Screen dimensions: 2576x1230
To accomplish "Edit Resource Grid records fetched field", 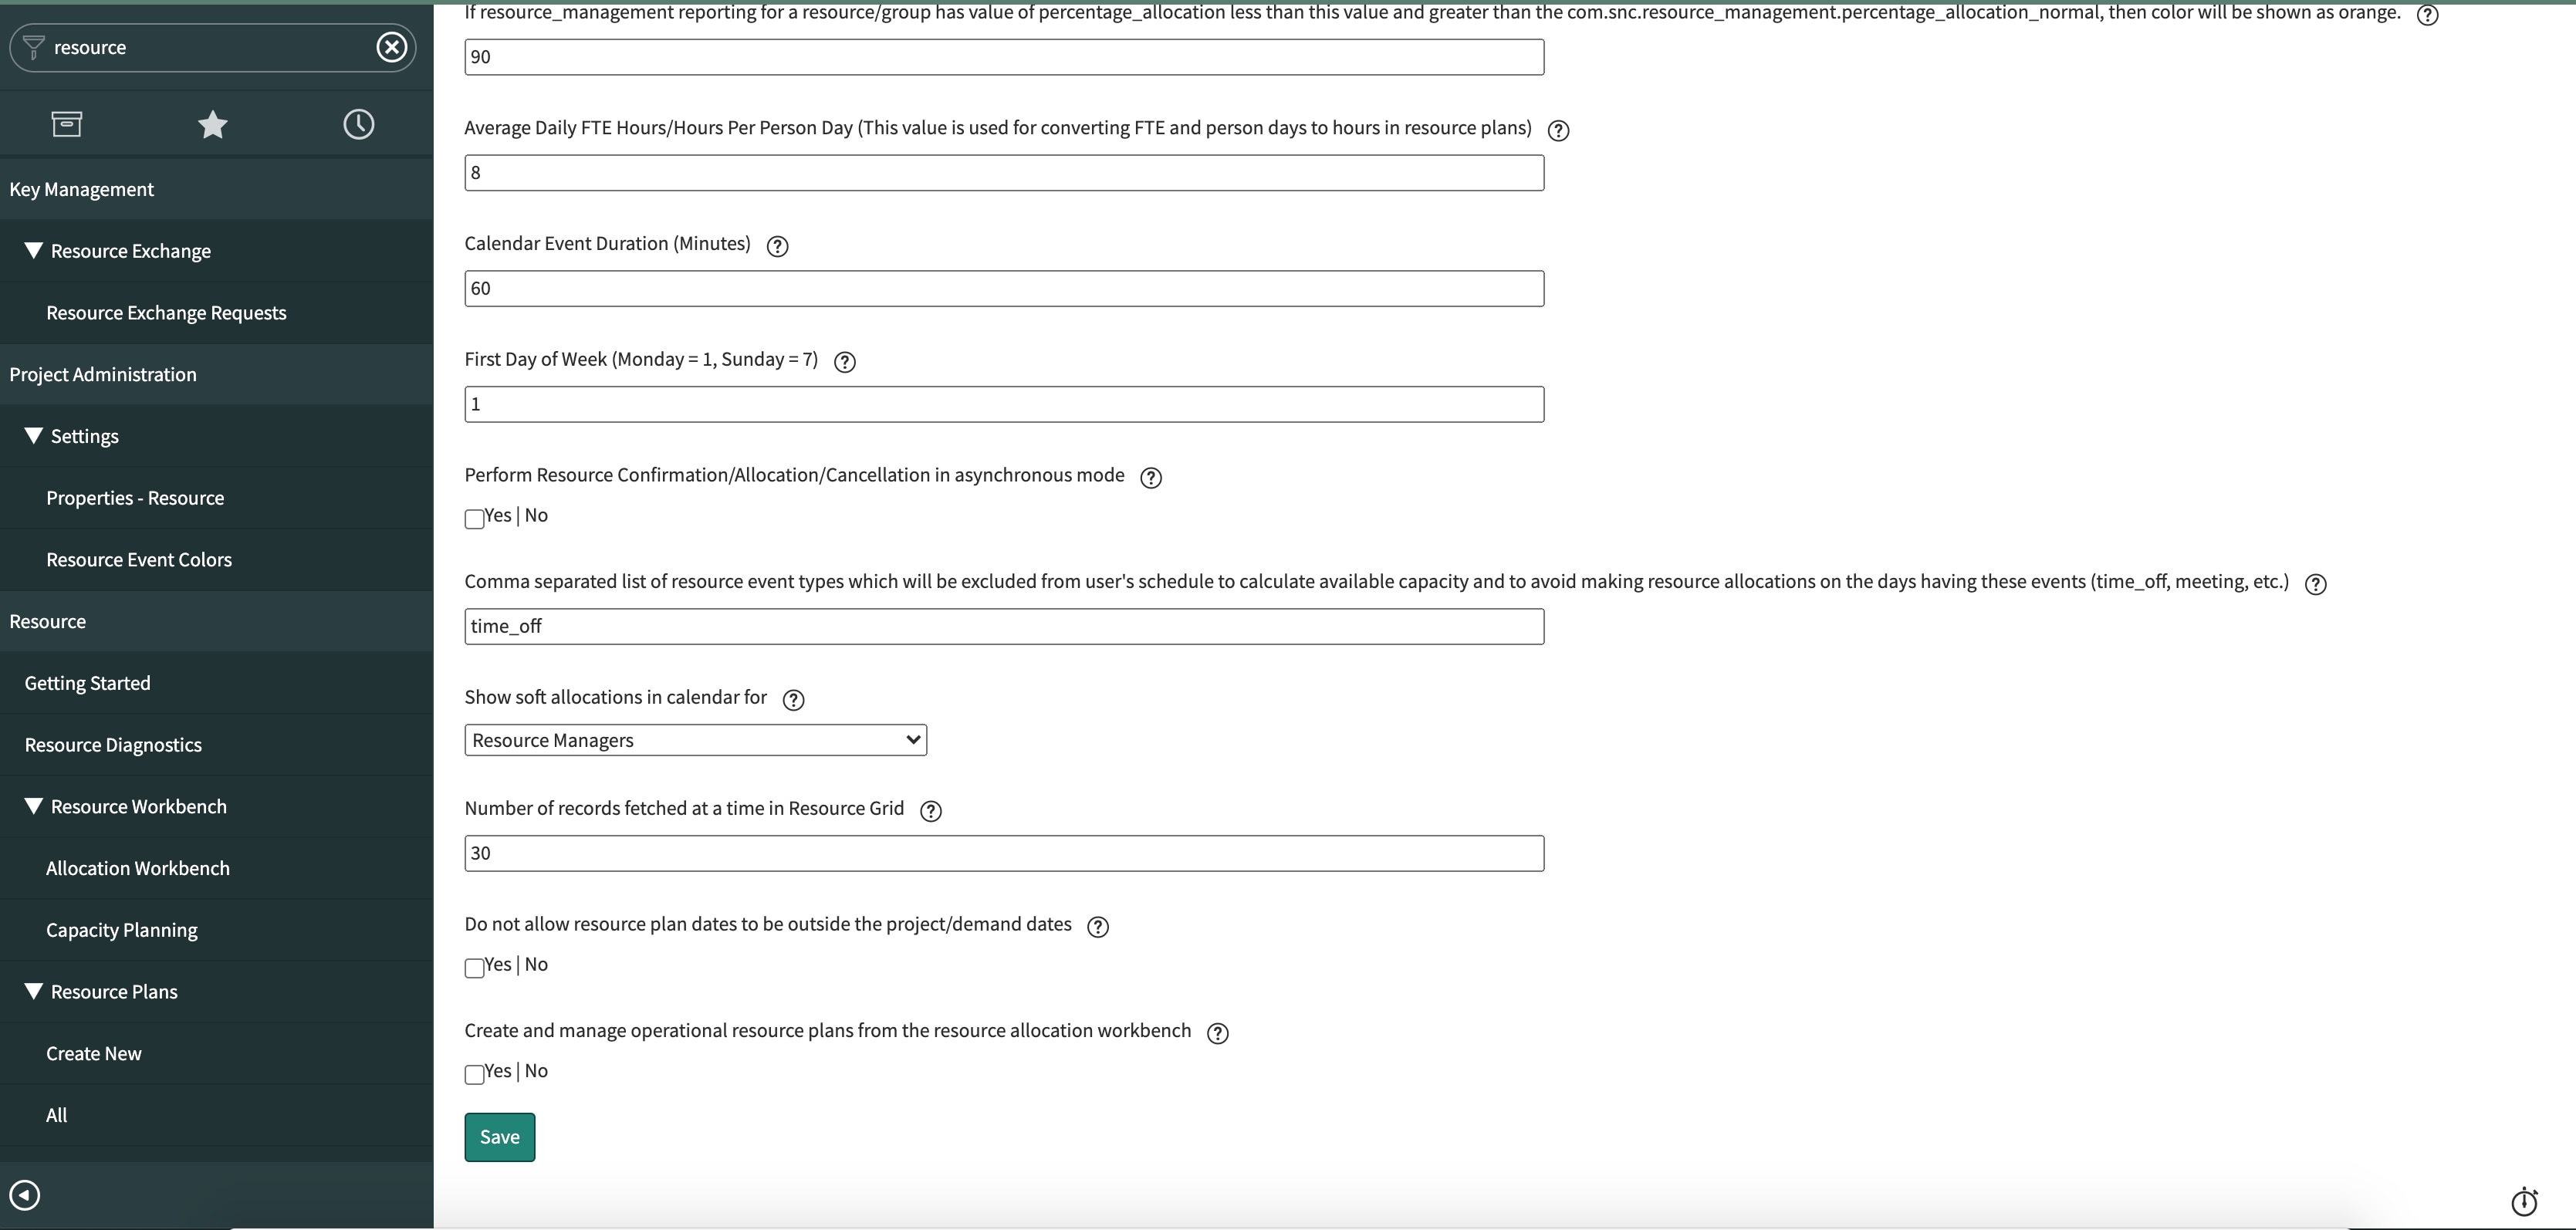I will pos(1004,853).
